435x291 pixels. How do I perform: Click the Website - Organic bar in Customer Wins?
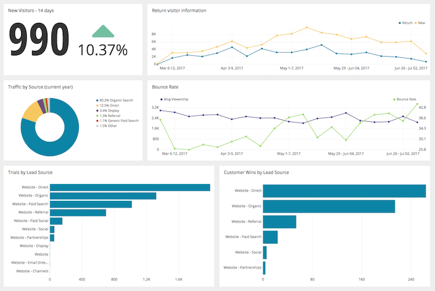click(x=329, y=206)
